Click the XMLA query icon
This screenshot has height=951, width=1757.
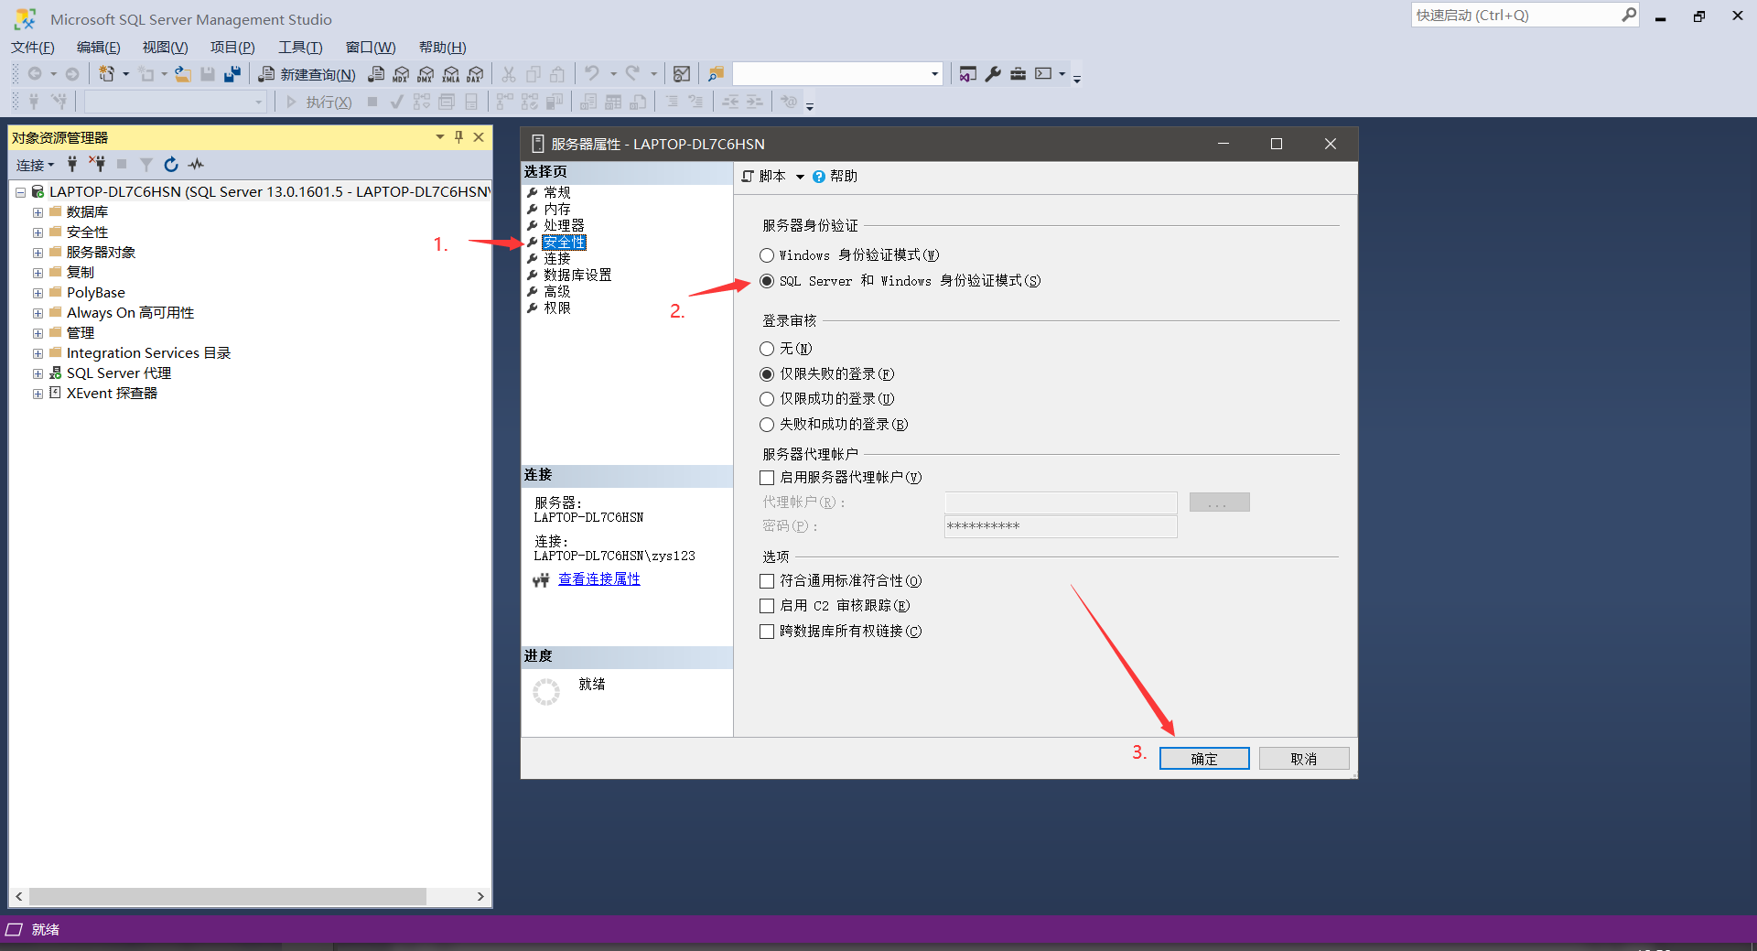[x=450, y=74]
